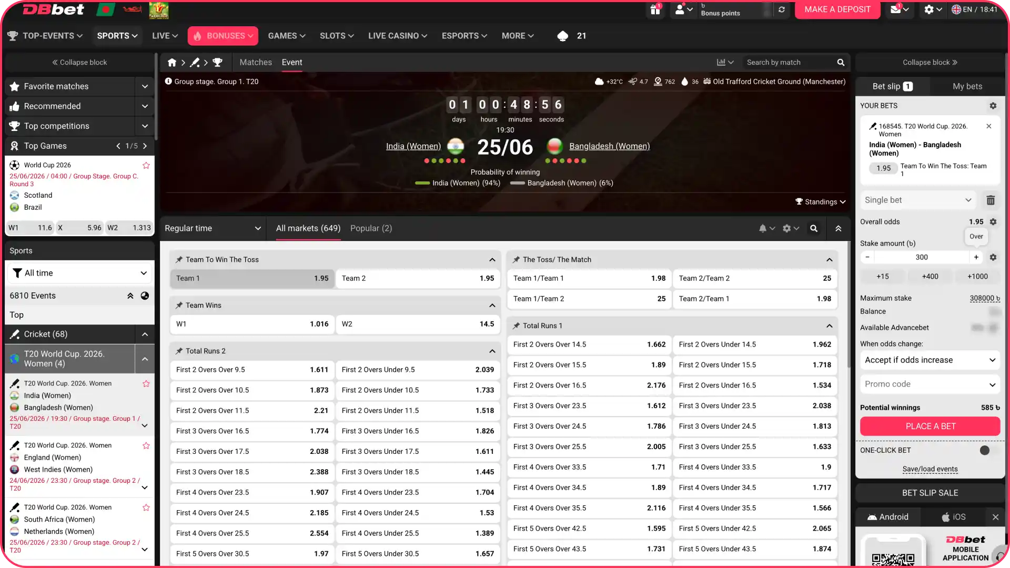The image size is (1010, 568).
Task: Open Accept if odds increase dropdown
Action: [x=930, y=360]
